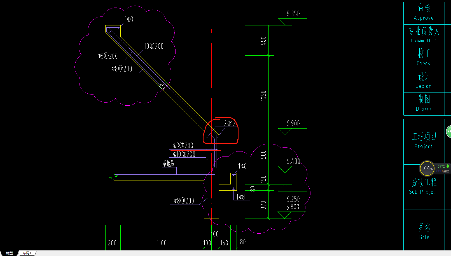
Task: Click the Φ10@200 rebar annotation
Action: coord(184,154)
